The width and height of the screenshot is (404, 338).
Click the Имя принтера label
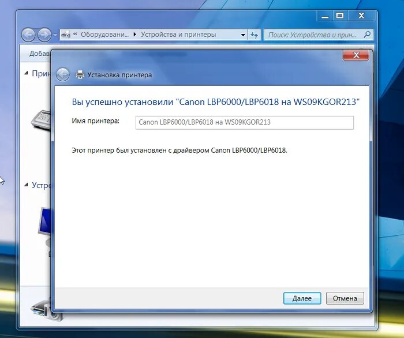coord(96,121)
